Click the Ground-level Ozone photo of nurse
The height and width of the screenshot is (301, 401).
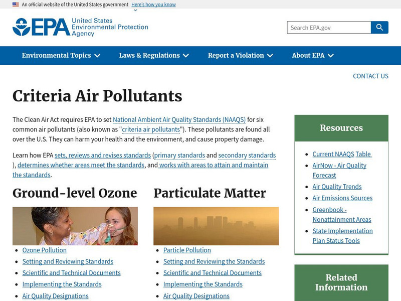(x=75, y=226)
